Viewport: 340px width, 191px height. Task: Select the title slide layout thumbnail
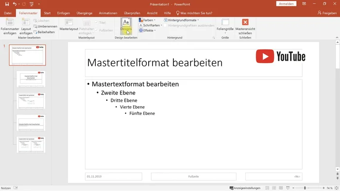tap(31, 79)
